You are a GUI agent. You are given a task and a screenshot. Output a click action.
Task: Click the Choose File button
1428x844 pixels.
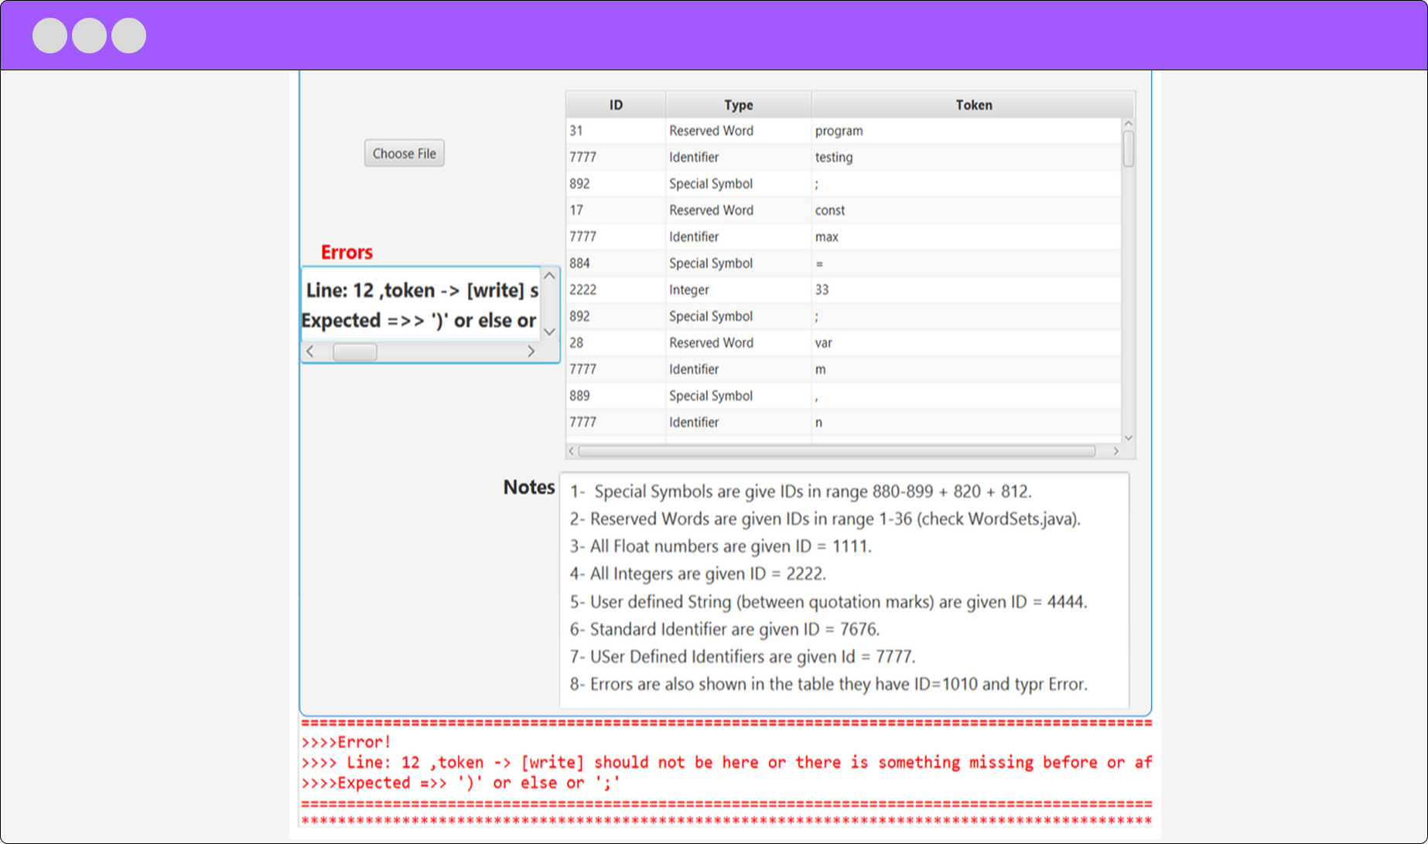point(404,153)
